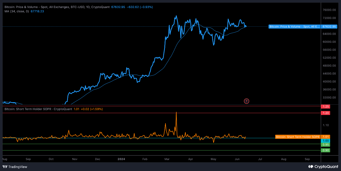Click the blue 67632.95 price tag on right scale
Image resolution: width=341 pixels, height=171 pixels.
point(329,26)
